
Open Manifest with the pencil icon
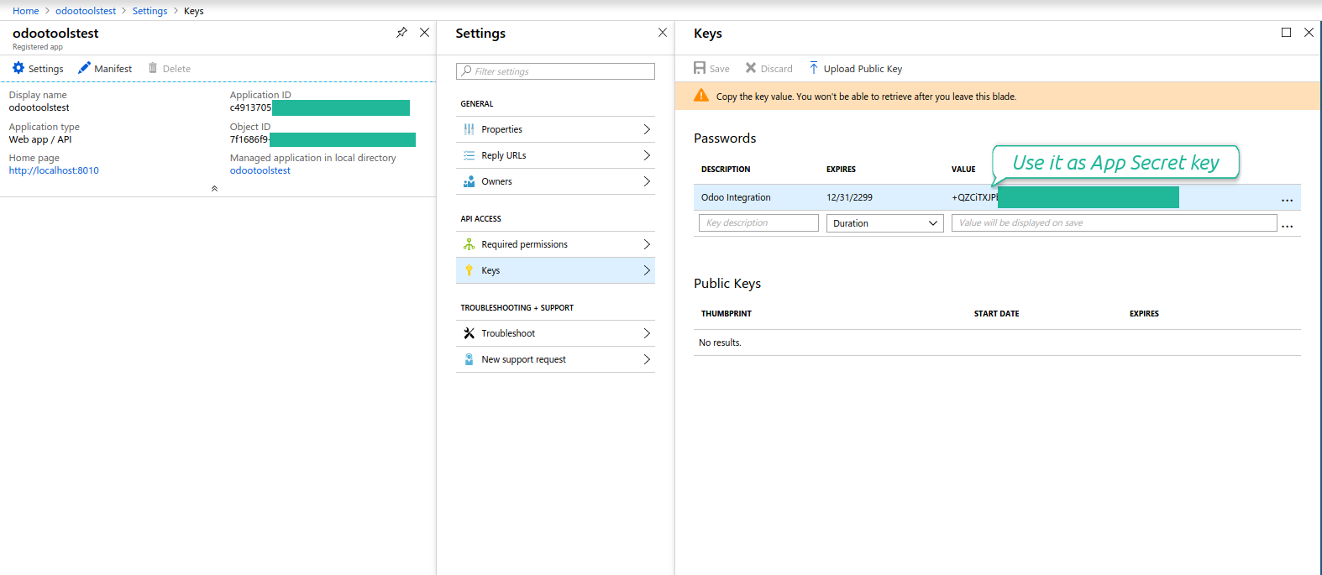[84, 68]
